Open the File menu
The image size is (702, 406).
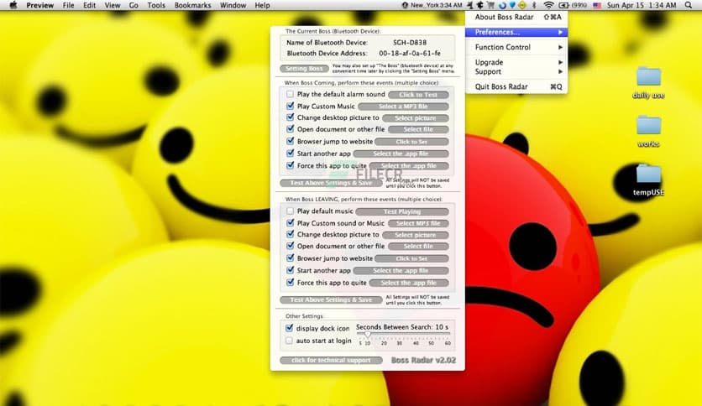point(69,5)
